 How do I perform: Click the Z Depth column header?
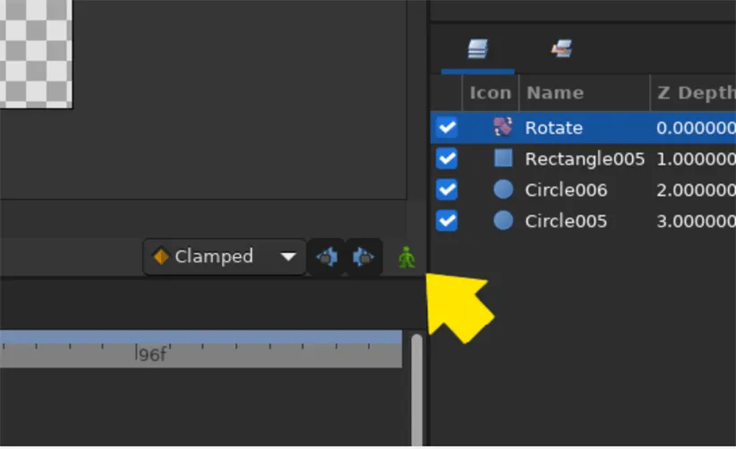coord(694,93)
